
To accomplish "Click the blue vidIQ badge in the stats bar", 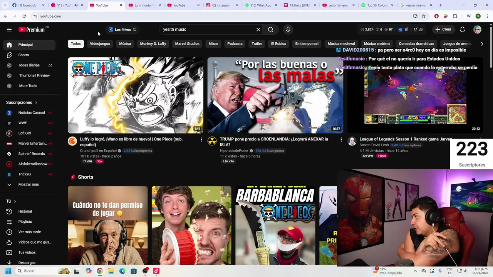I will [x=400, y=30].
